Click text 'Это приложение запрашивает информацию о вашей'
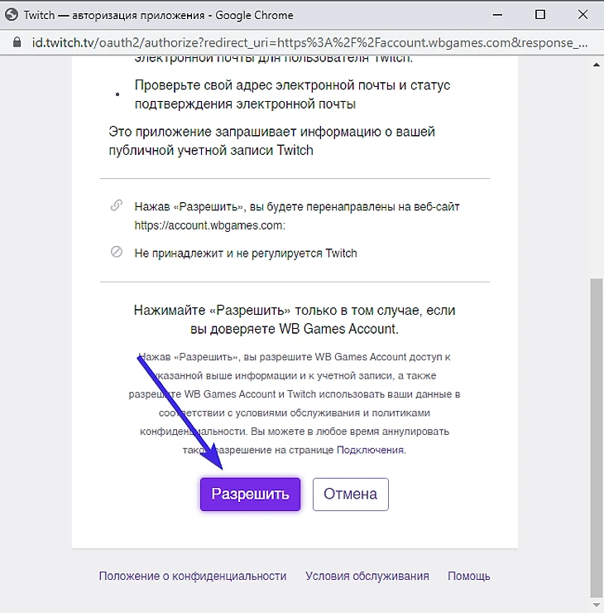The height and width of the screenshot is (613, 604). [x=271, y=132]
